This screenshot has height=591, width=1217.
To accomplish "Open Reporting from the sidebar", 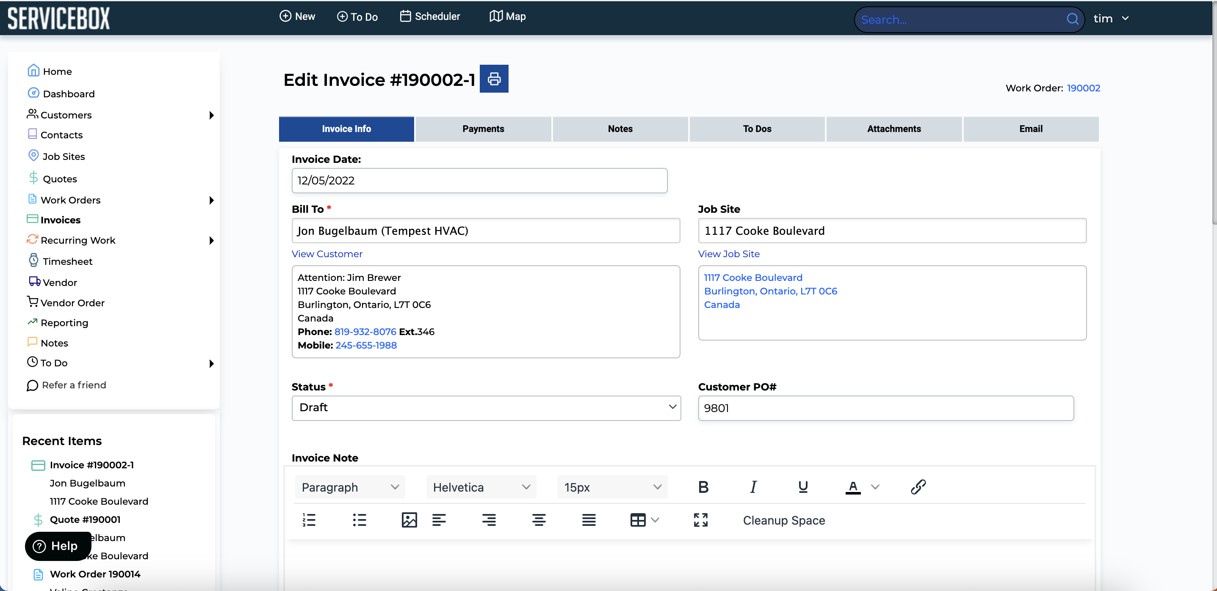I will coord(58,322).
